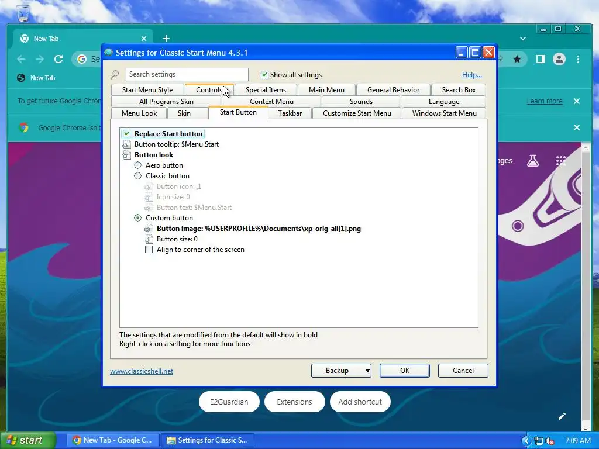Switch to the Context Menu tab

pyautogui.click(x=271, y=102)
